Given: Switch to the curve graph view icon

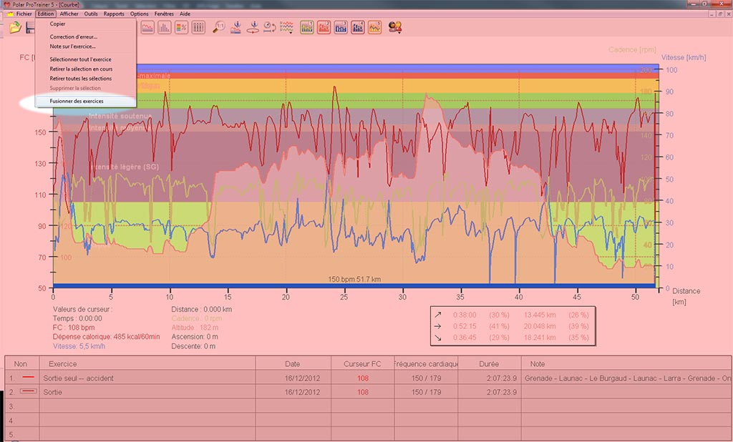Looking at the screenshot, I should pos(147,28).
